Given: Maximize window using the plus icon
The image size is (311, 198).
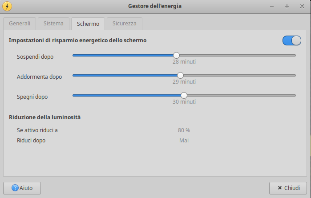Looking at the screenshot, I should point(287,6).
